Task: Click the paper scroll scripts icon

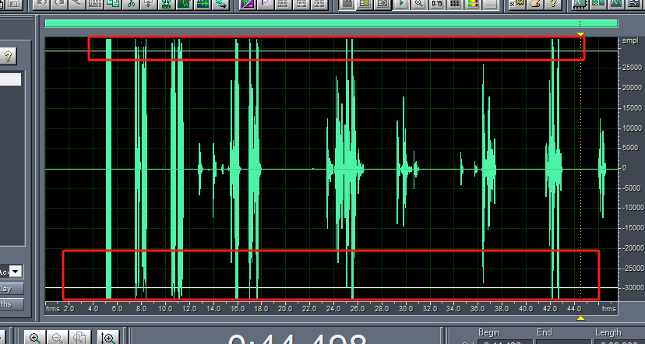Action: (x=535, y=3)
